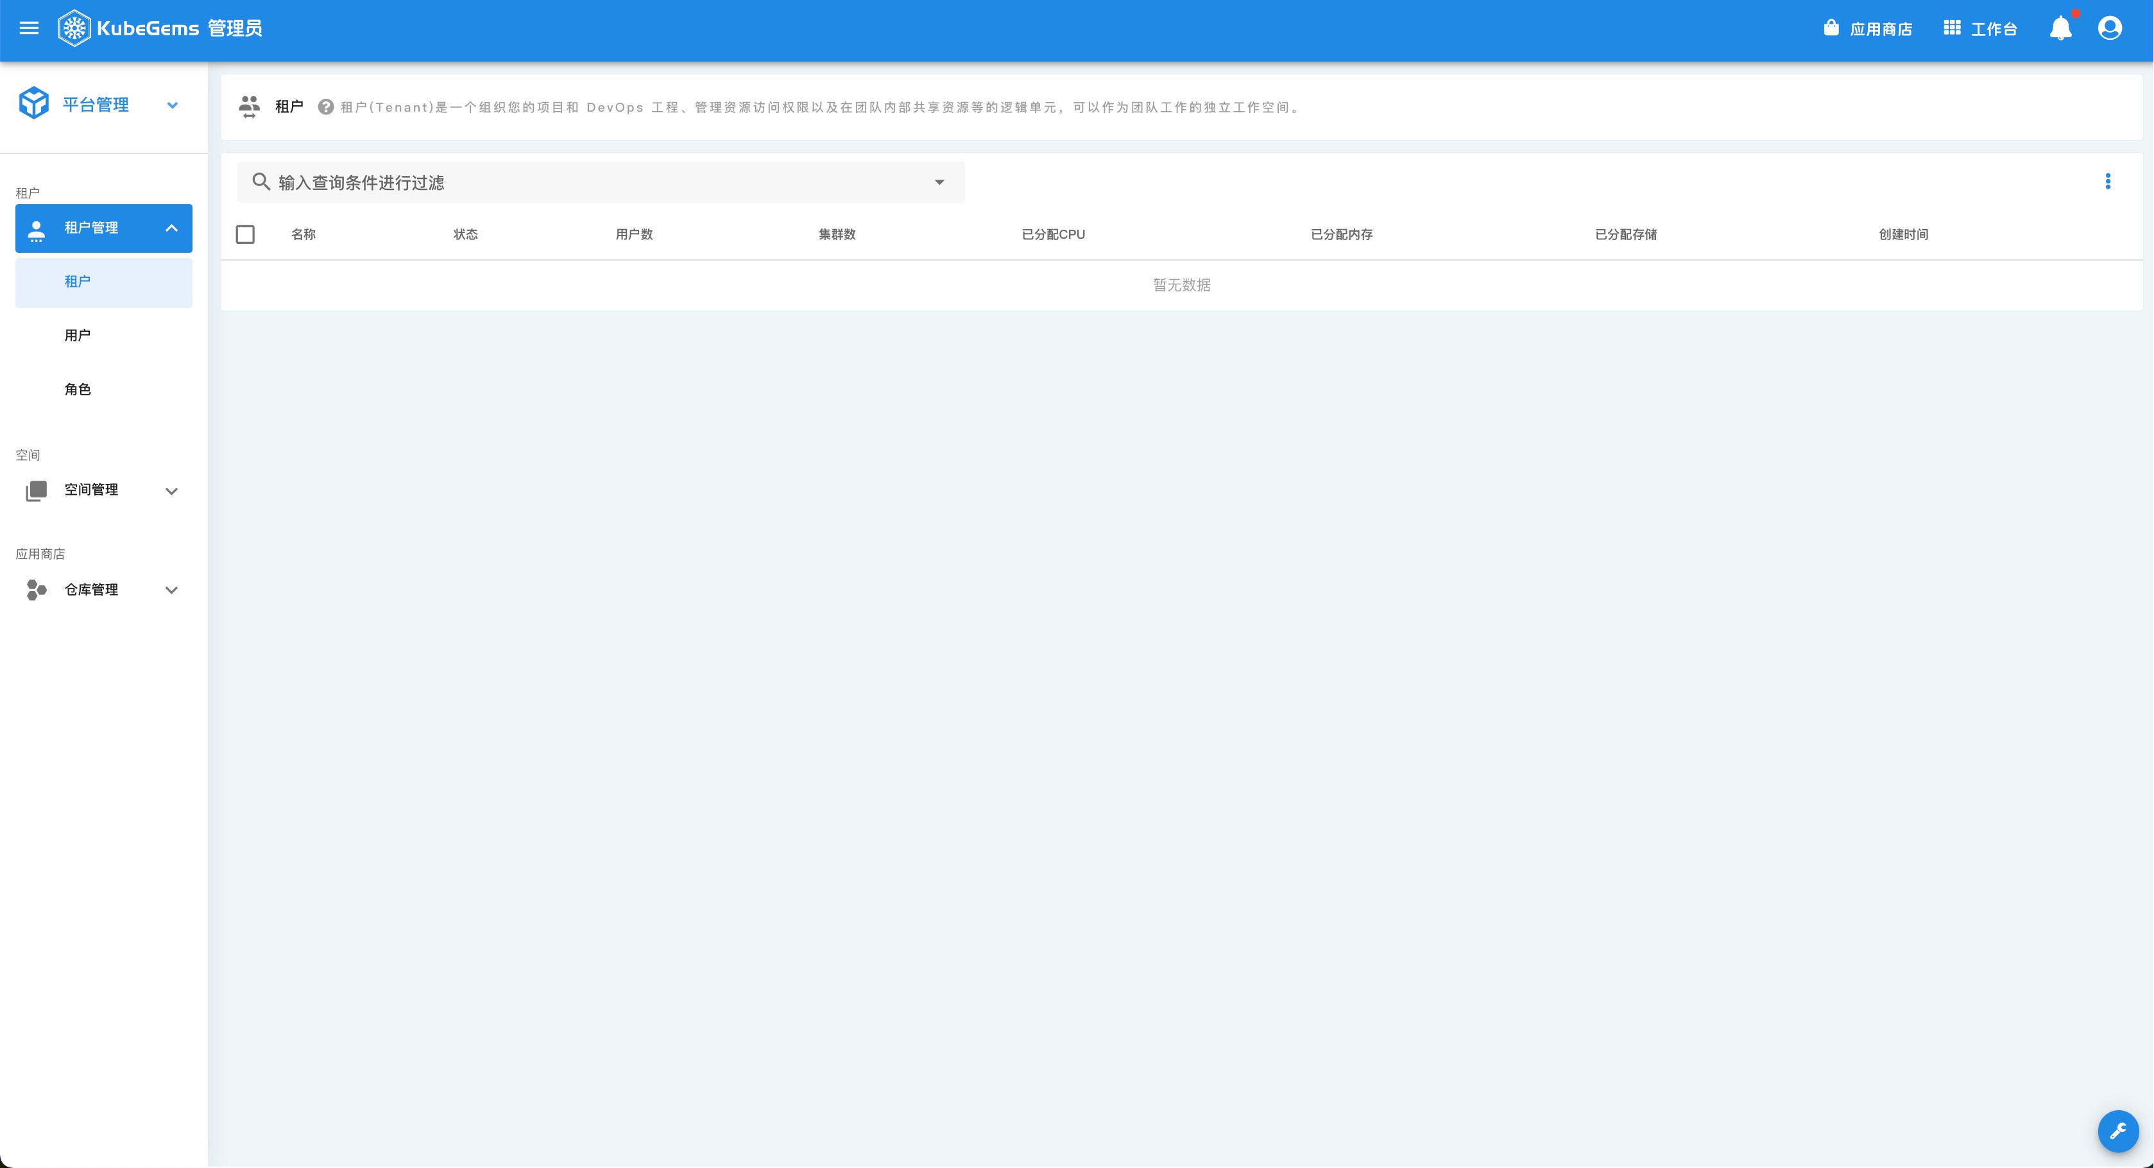Open the three-dot more actions menu
2154x1168 pixels.
tap(2108, 182)
